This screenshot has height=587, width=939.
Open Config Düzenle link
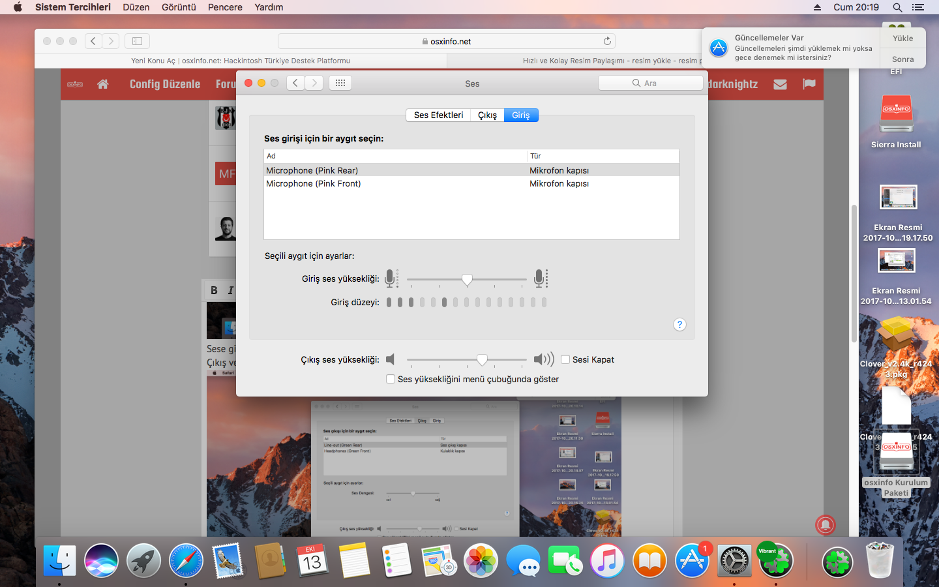(x=165, y=84)
